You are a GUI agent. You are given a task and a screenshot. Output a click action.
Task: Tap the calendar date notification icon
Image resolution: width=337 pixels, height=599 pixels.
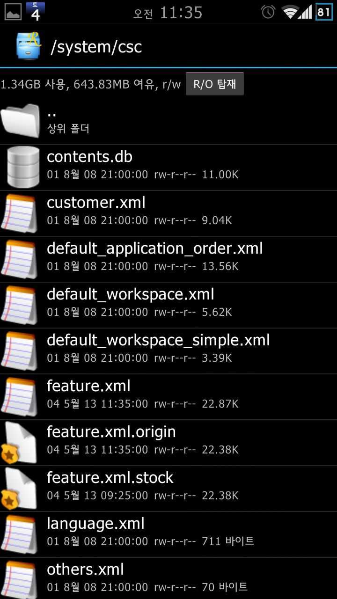pos(36,12)
